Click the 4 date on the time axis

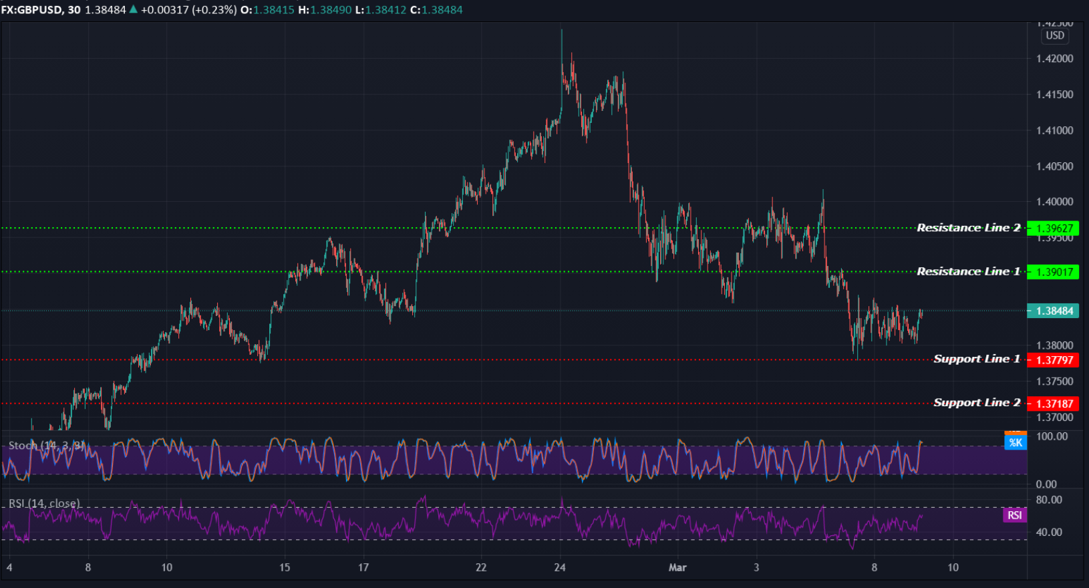pos(9,567)
